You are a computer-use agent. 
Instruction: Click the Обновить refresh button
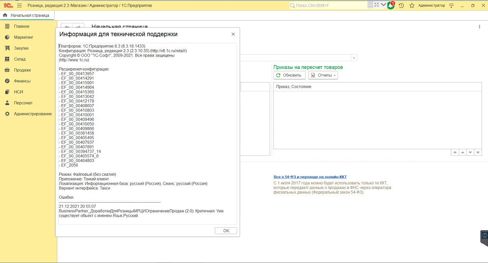click(290, 75)
